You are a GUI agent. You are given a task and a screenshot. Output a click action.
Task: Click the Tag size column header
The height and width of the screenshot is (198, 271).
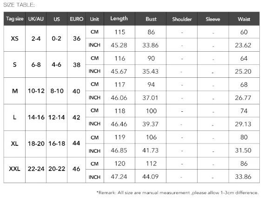[14, 19]
